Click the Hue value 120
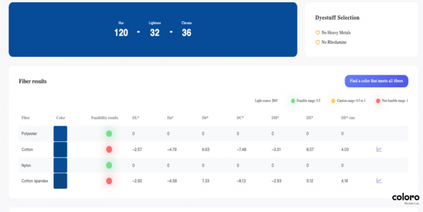The image size is (423, 212). click(121, 33)
